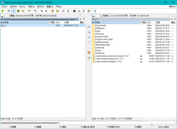The image size is (177, 129).
Task: Click the F4 编辑 button
Action: pyautogui.click(x=38, y=127)
